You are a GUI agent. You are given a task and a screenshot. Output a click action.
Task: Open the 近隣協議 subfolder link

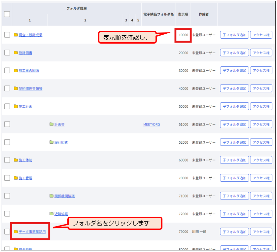coord(61,214)
